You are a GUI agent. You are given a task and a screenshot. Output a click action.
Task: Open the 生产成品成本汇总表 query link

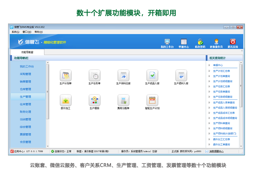pyautogui.click(x=224, y=113)
